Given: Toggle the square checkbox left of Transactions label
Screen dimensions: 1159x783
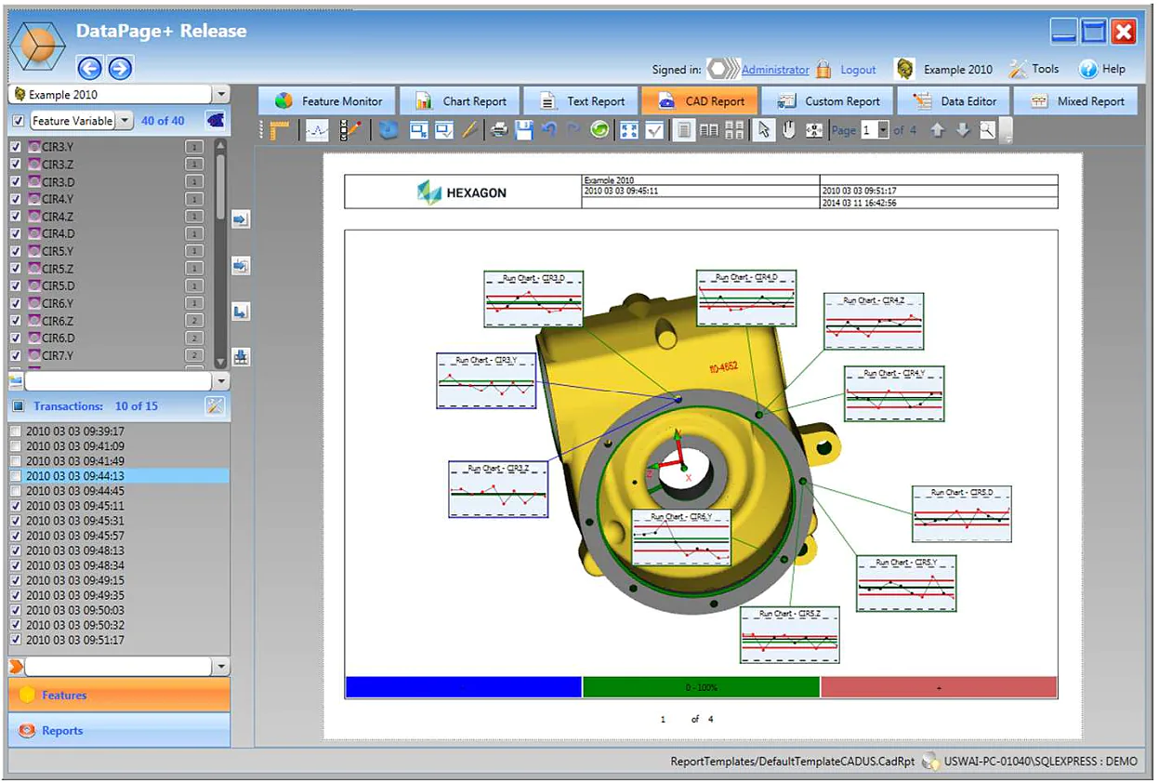Looking at the screenshot, I should coord(18,406).
